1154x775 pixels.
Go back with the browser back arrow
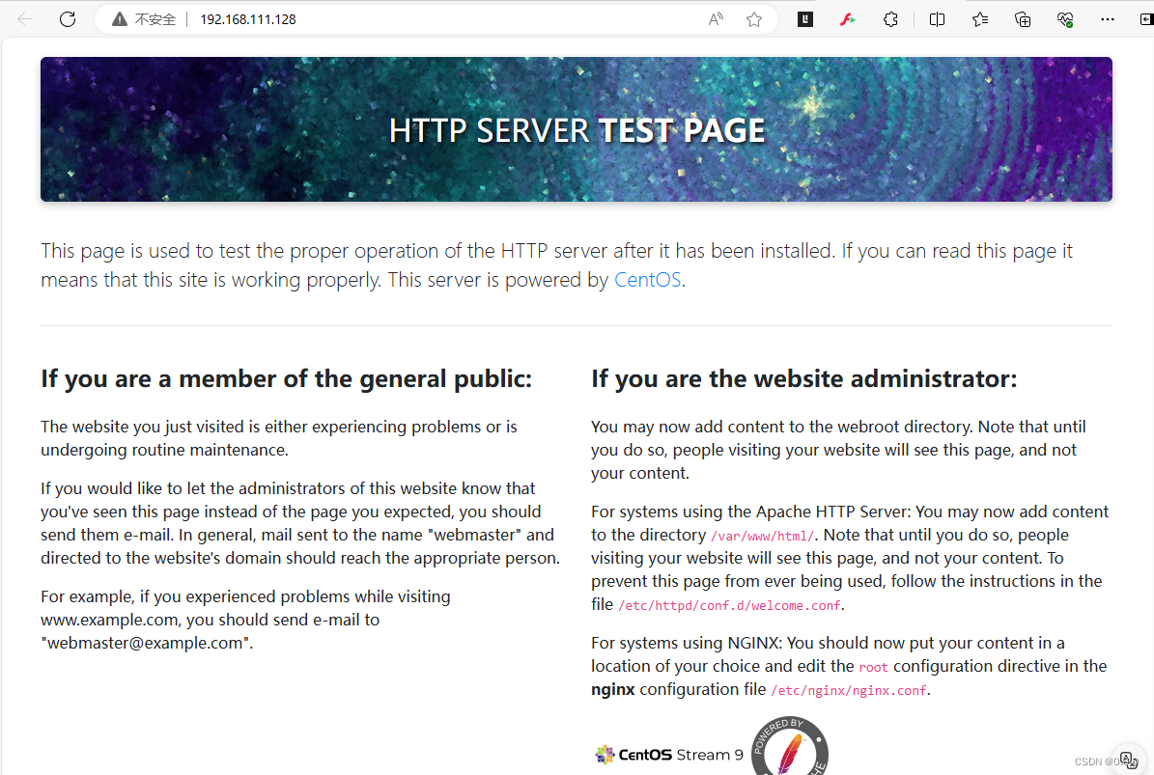click(25, 19)
